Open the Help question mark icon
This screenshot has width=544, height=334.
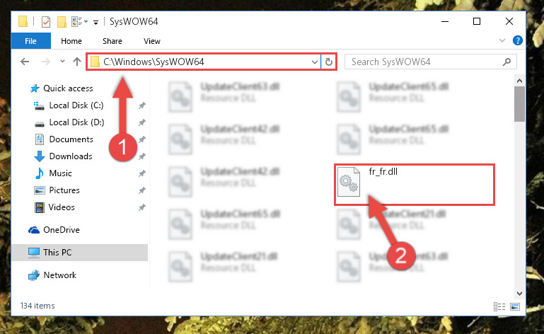click(517, 40)
